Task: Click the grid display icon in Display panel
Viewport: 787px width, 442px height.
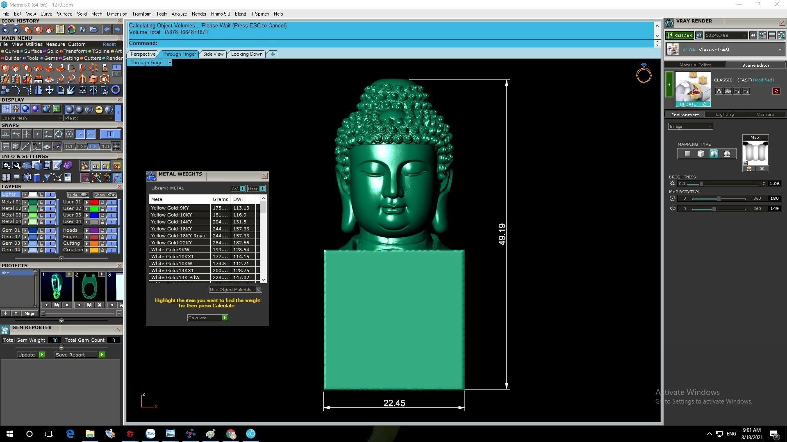Action: (6, 109)
